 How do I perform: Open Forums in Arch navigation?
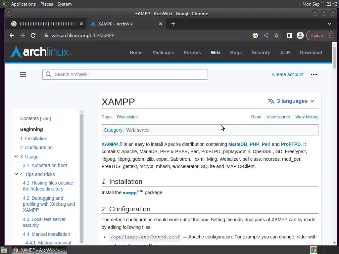pos(192,53)
